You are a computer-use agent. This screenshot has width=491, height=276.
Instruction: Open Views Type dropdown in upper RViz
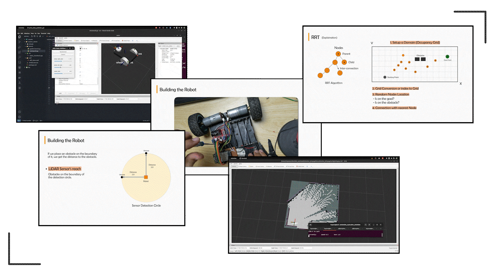168,46
